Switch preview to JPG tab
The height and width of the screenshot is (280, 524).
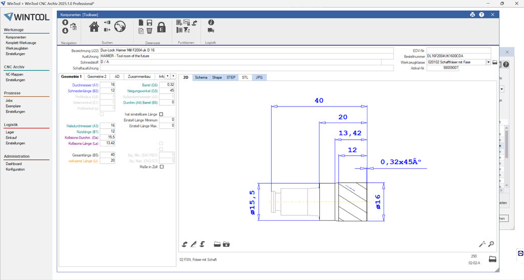(x=259, y=77)
